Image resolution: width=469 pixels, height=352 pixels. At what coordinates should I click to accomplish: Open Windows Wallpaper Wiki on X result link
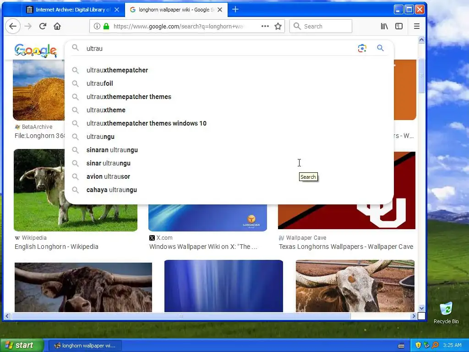point(203,247)
